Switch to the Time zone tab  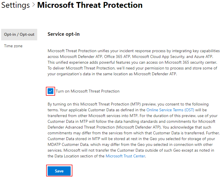pyautogui.click(x=13, y=46)
